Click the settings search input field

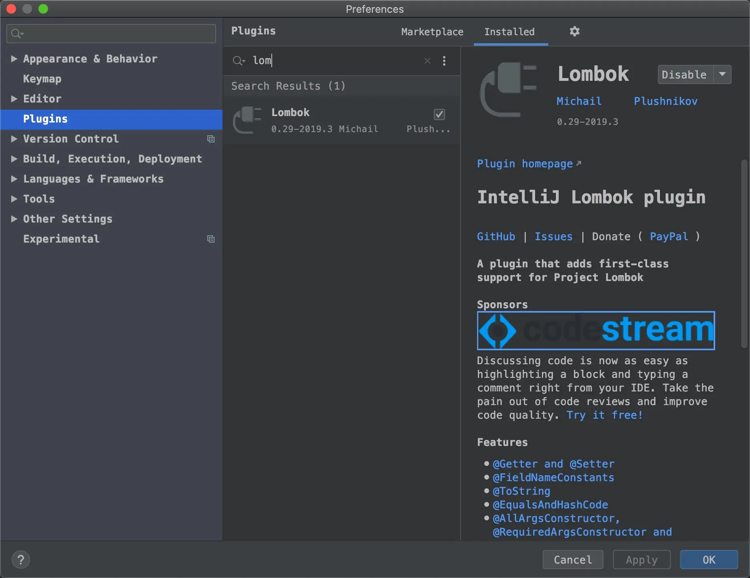[x=111, y=34]
